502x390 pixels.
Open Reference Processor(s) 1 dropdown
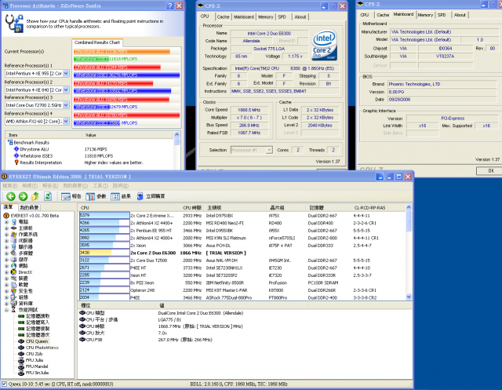point(66,73)
